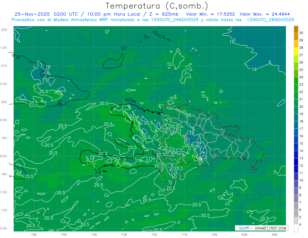Click the "19N" latitude axis label
This screenshot has height=238, width=308.
(x=4, y=138)
